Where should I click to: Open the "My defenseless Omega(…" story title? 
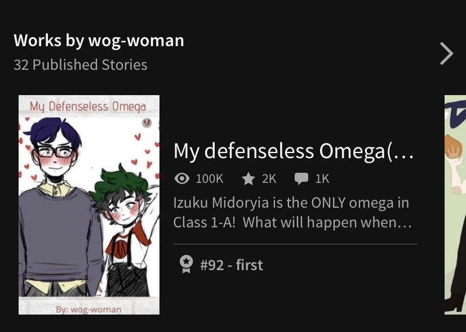[294, 151]
